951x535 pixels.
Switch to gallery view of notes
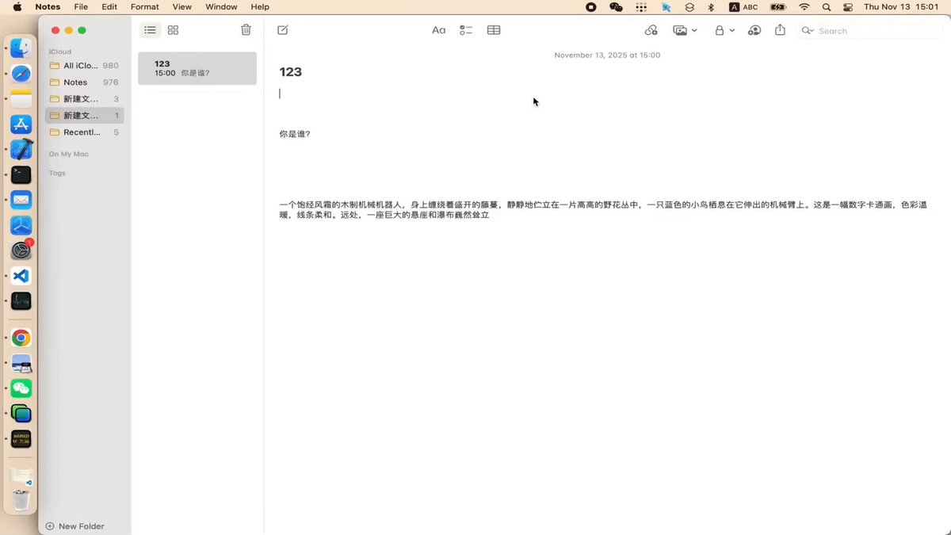173,30
